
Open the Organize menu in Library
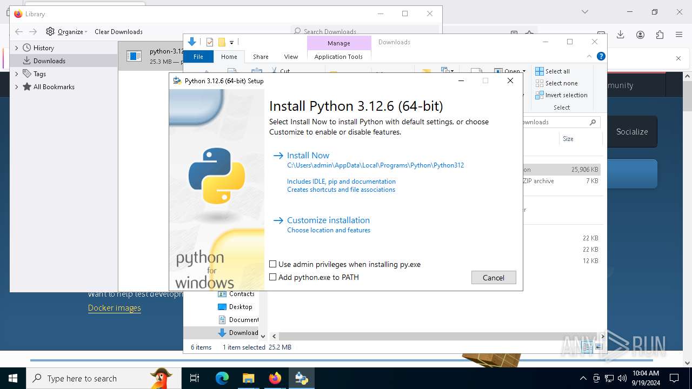66,31
